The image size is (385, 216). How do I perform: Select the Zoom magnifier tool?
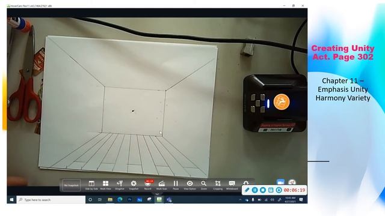(204, 185)
